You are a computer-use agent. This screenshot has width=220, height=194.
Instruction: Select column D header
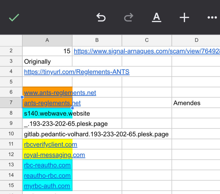coord(196,40)
